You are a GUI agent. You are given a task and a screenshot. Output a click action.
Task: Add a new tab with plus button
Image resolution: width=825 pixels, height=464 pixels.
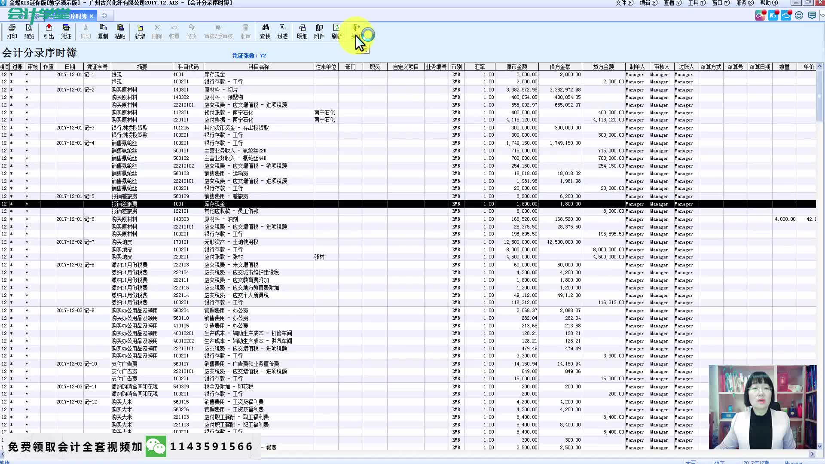[104, 16]
